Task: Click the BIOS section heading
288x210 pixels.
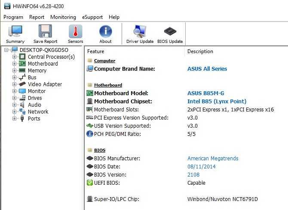Action: click(100, 150)
